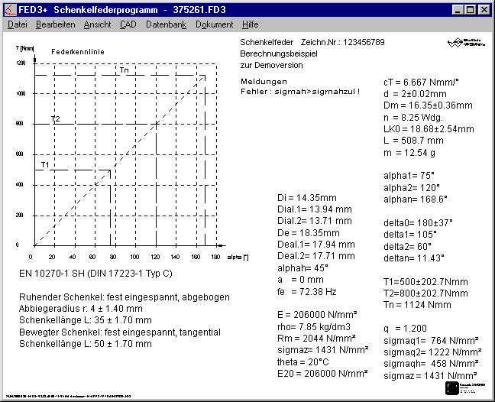495x402 pixels.
Task: Click the 'Dm = 16.35±0.36mm' value
Action: 428,105
